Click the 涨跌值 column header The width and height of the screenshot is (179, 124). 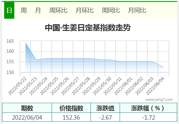[x=105, y=108]
